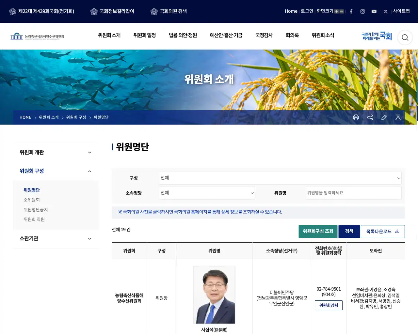This screenshot has height=334, width=418.
Task: Select 위원명단공지 in the sidebar
Action: coord(36,210)
